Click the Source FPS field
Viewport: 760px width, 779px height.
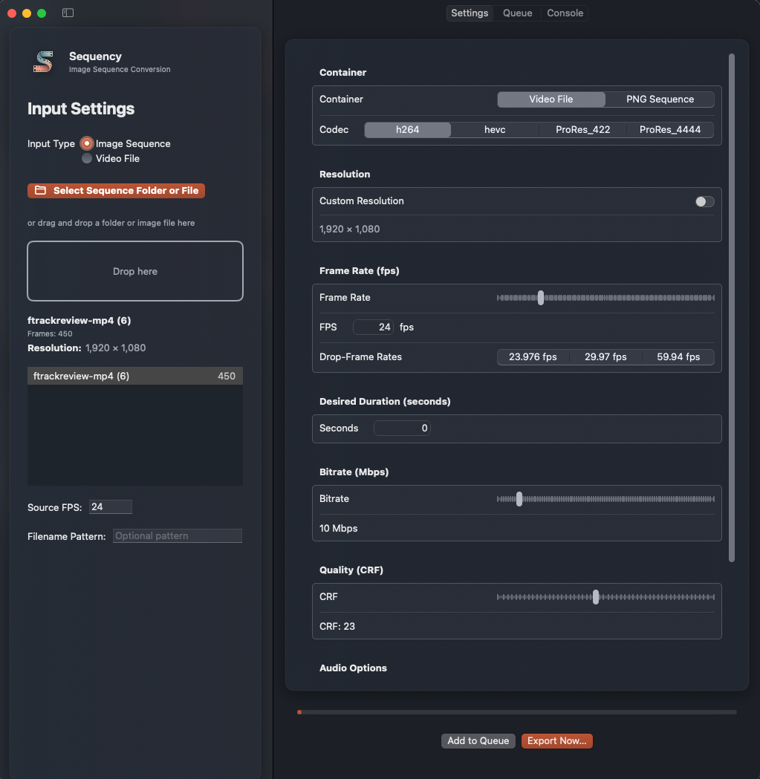[x=111, y=506]
